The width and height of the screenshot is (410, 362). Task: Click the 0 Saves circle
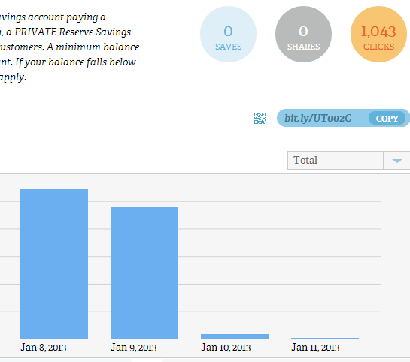pyautogui.click(x=228, y=35)
